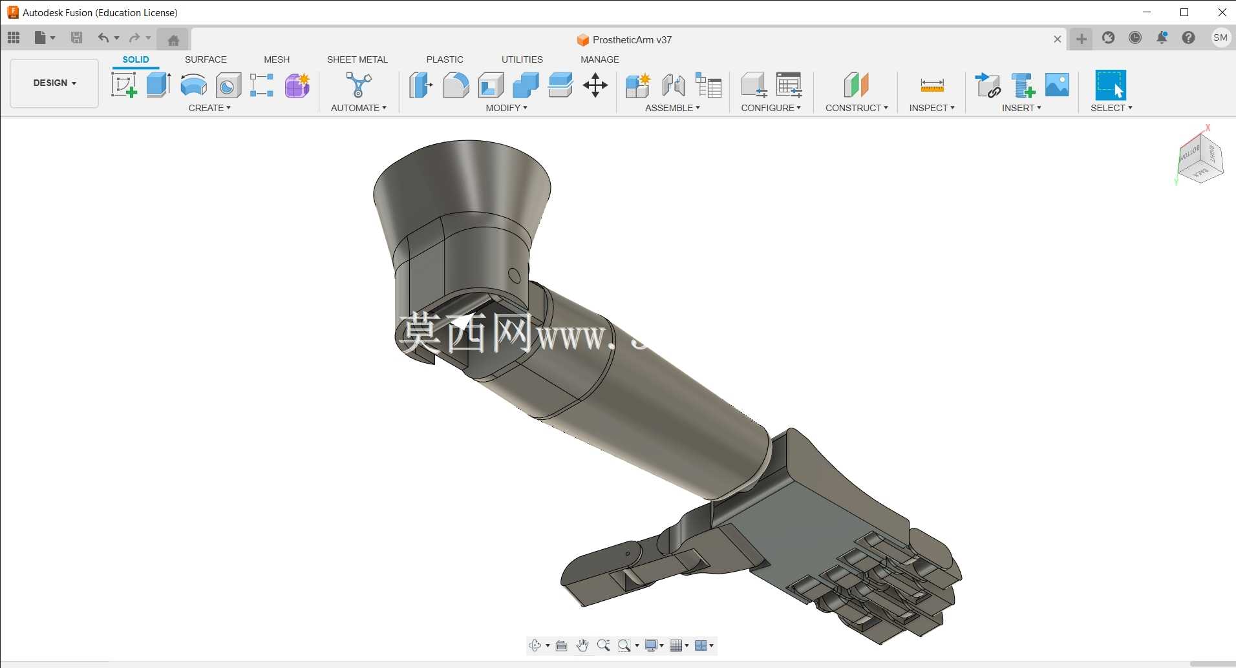Select the Offset Face tool
This screenshot has height=668, width=1236.
560,85
